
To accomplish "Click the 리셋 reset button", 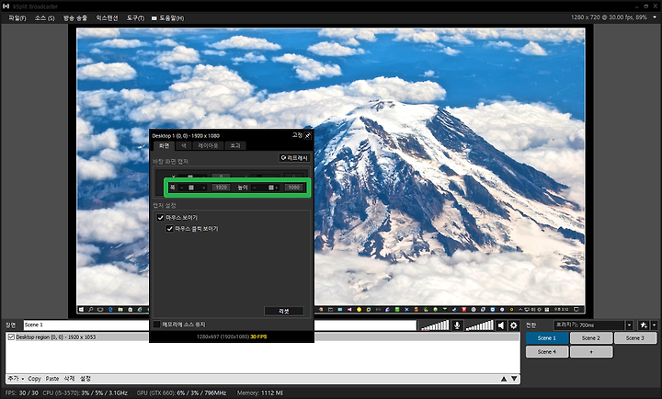I will coord(284,311).
